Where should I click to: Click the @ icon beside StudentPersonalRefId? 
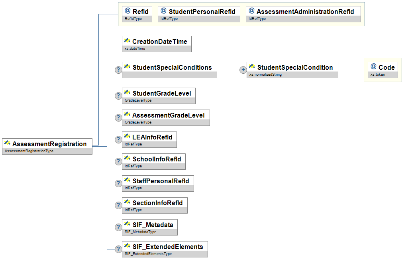(x=164, y=11)
